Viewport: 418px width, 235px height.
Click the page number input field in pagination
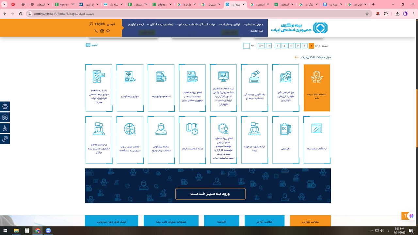[246, 46]
